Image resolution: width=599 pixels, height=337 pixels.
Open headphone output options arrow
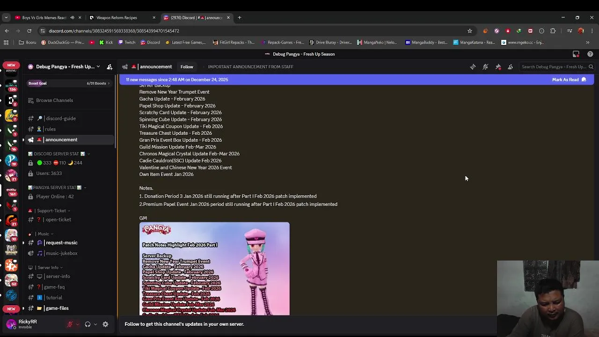tap(95, 324)
